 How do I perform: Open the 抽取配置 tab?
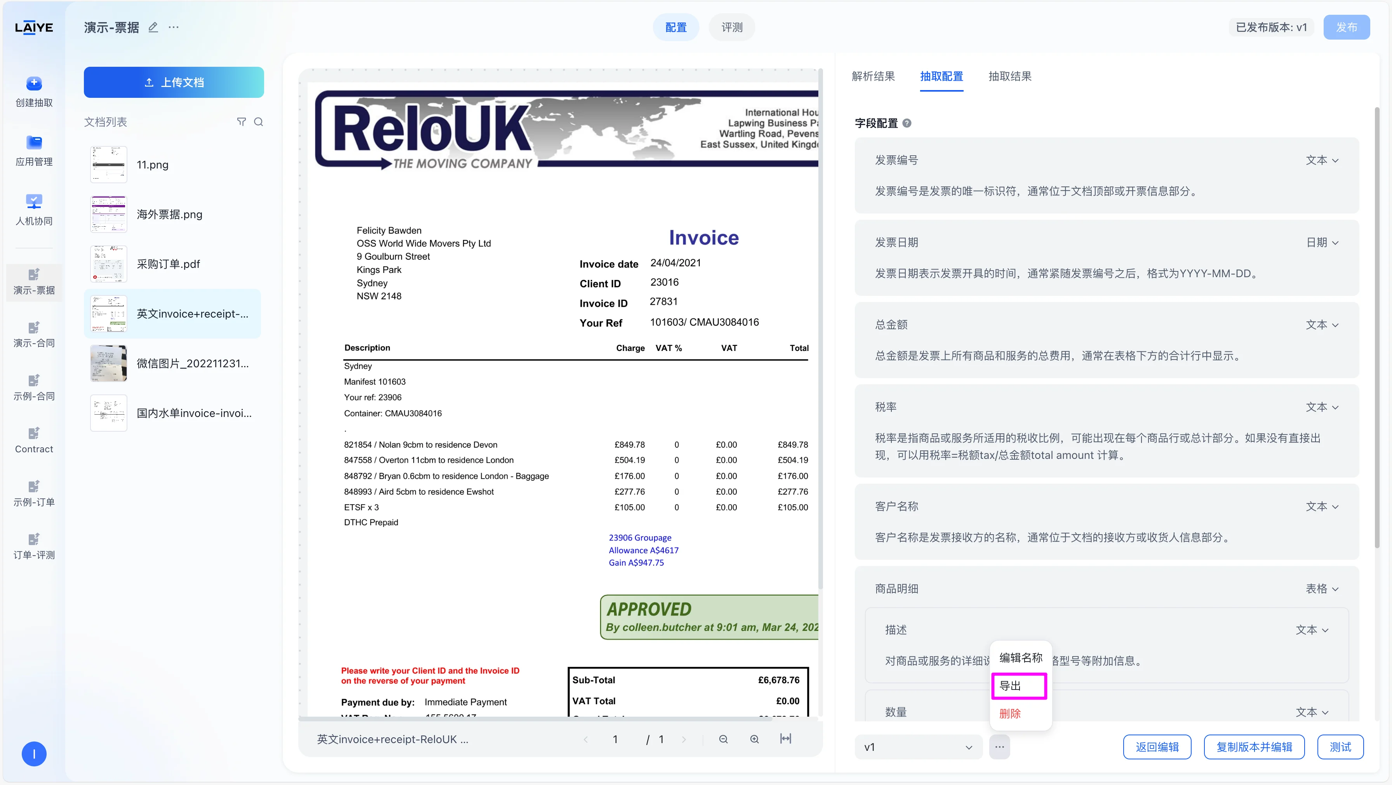tap(941, 76)
